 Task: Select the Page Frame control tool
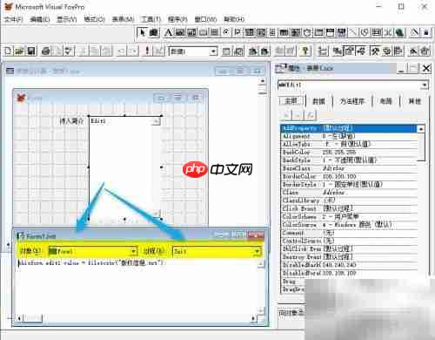point(319,32)
